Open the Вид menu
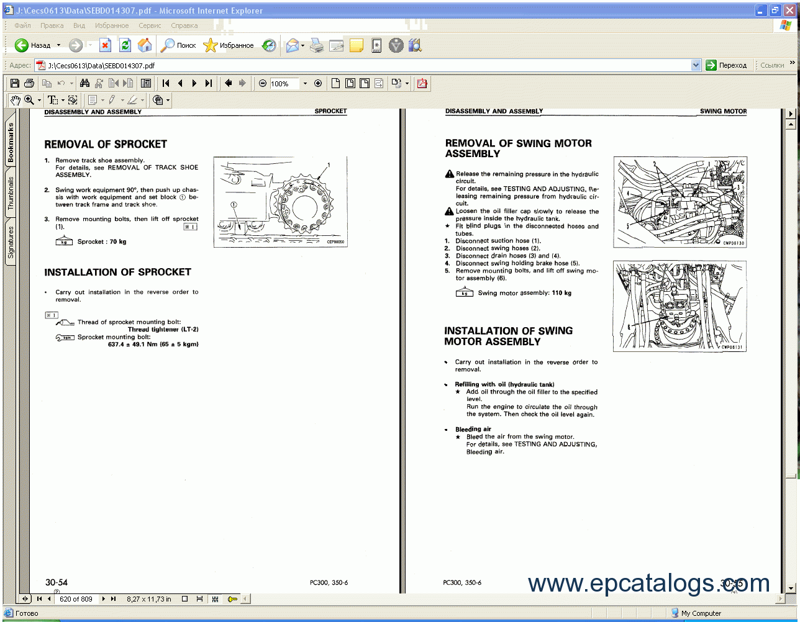 click(x=79, y=25)
